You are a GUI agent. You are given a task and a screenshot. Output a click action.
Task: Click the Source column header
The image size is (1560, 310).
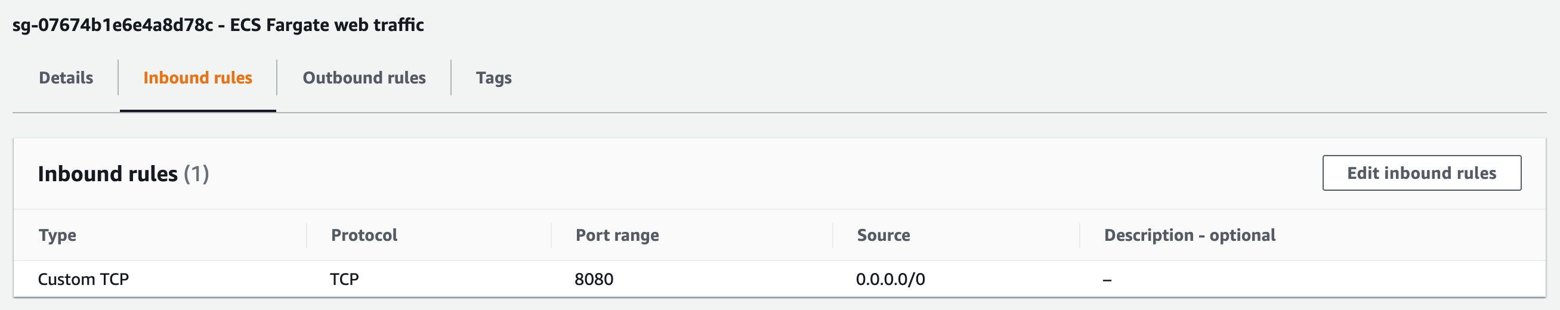[883, 235]
